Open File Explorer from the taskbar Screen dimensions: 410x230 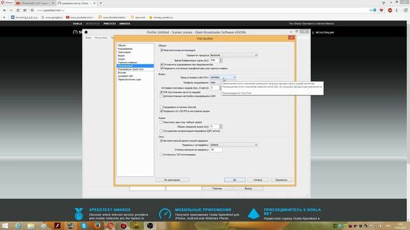pos(31,226)
